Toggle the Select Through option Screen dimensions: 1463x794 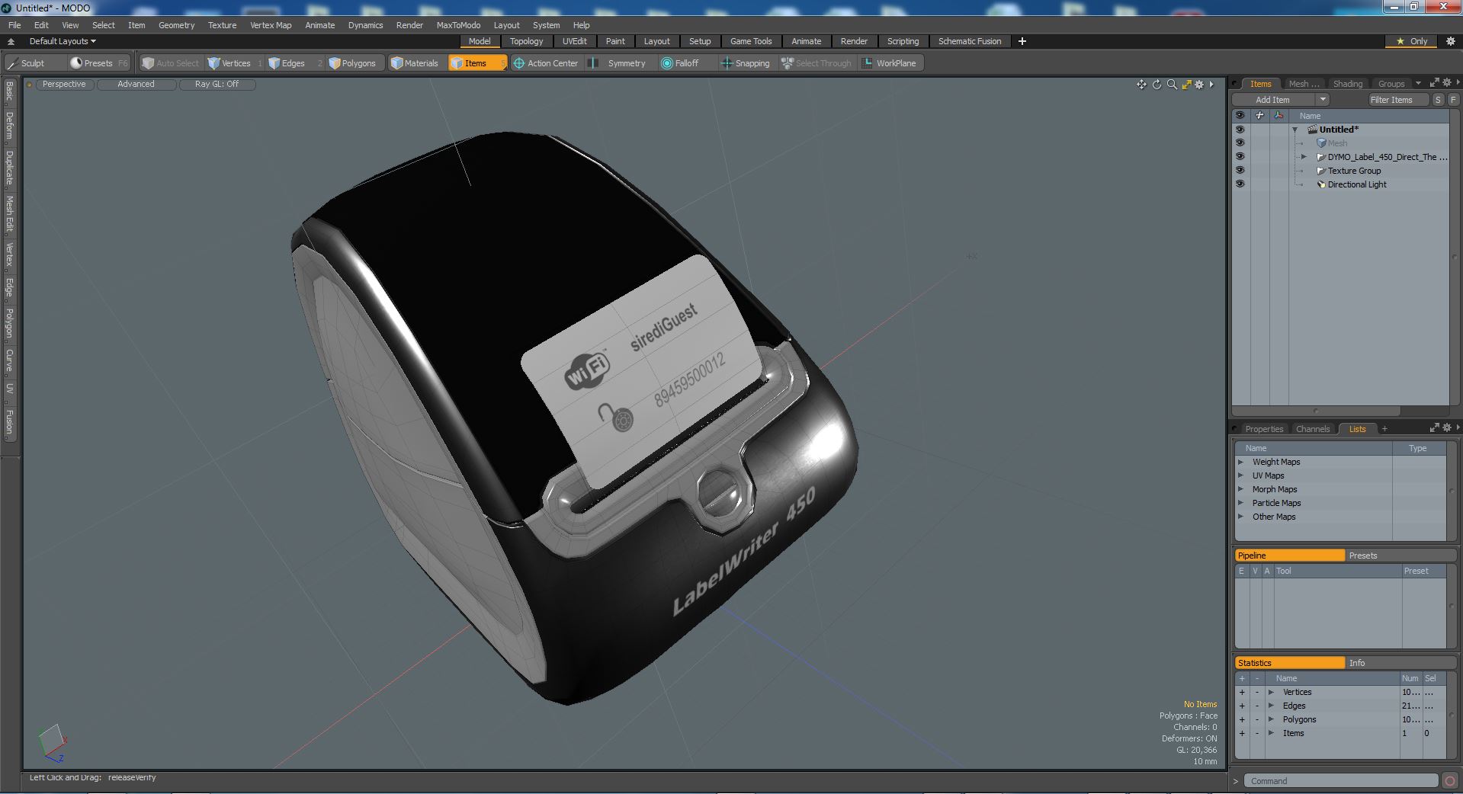pyautogui.click(x=817, y=63)
